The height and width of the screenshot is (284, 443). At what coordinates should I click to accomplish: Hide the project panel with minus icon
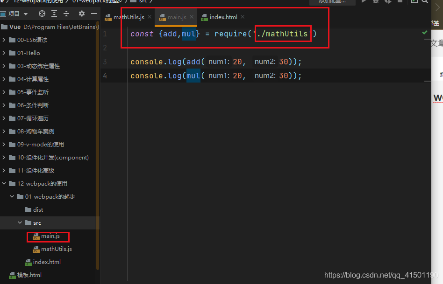click(x=94, y=14)
